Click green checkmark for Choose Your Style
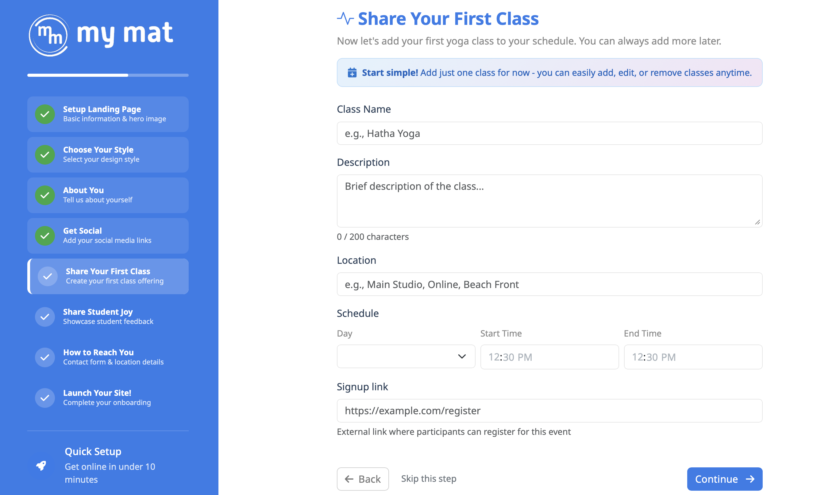 pos(45,155)
